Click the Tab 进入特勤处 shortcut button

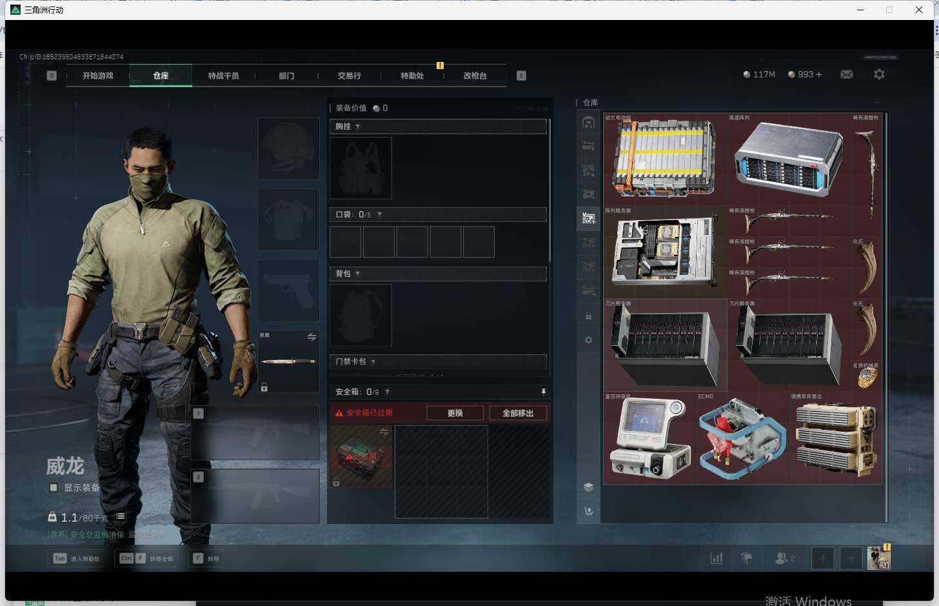[77, 558]
